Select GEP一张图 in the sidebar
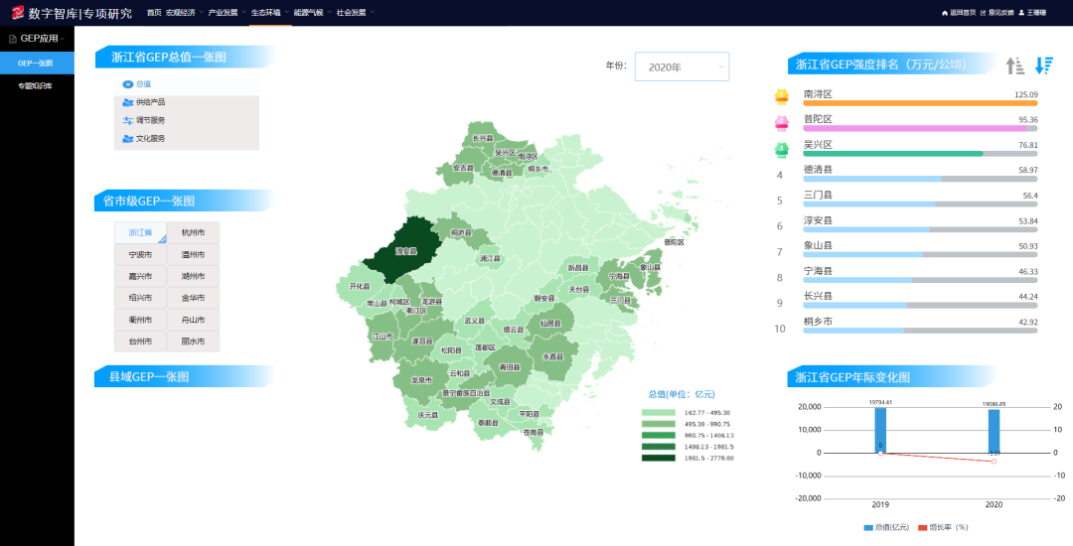The width and height of the screenshot is (1073, 546). pos(37,63)
